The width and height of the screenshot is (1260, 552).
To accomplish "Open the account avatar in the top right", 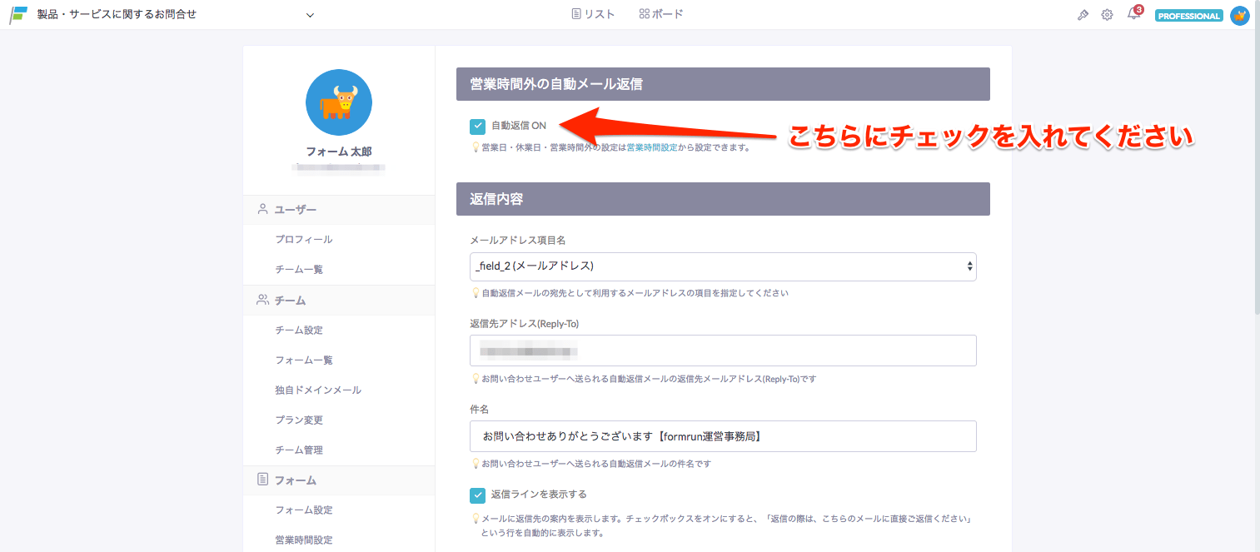I will point(1239,14).
